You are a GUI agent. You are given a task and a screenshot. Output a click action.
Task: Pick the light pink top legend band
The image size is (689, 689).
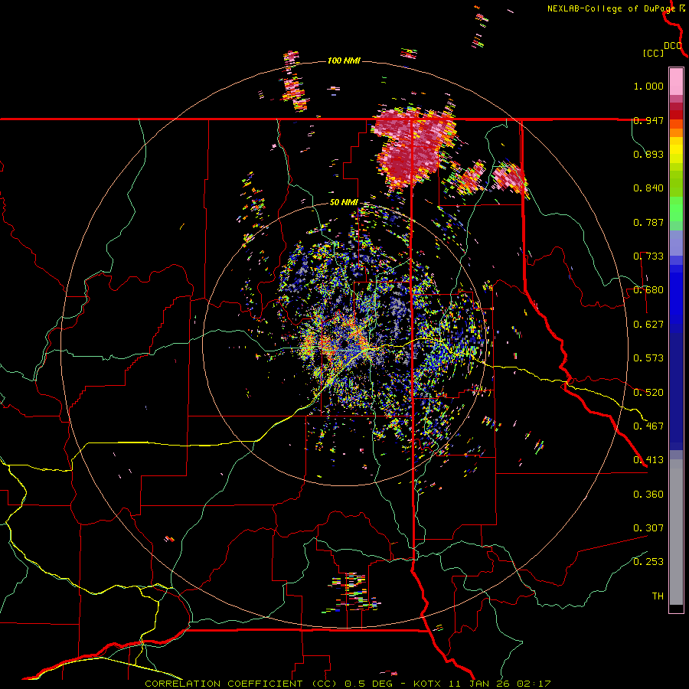[676, 81]
